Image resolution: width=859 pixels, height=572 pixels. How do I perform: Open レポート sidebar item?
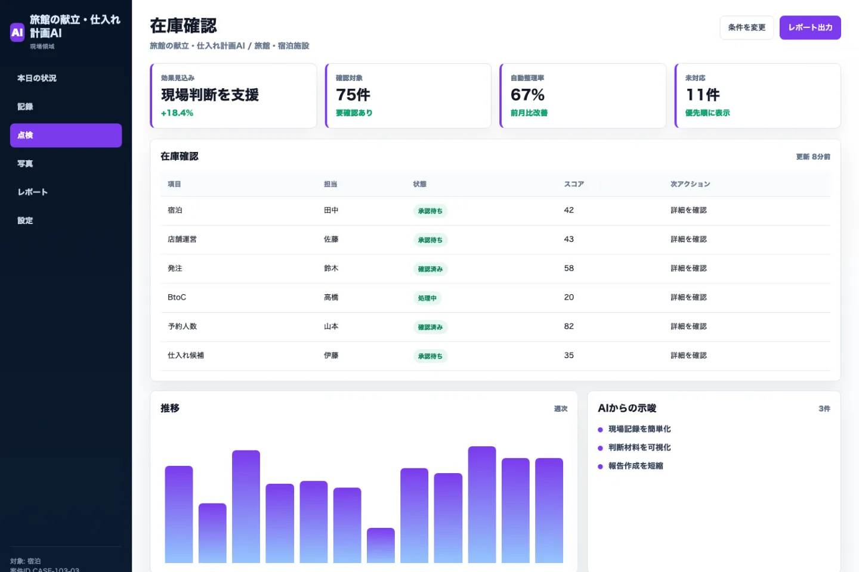pos(66,192)
